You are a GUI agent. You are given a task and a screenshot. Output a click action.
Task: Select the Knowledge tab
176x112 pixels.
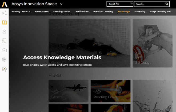(x=123, y=11)
